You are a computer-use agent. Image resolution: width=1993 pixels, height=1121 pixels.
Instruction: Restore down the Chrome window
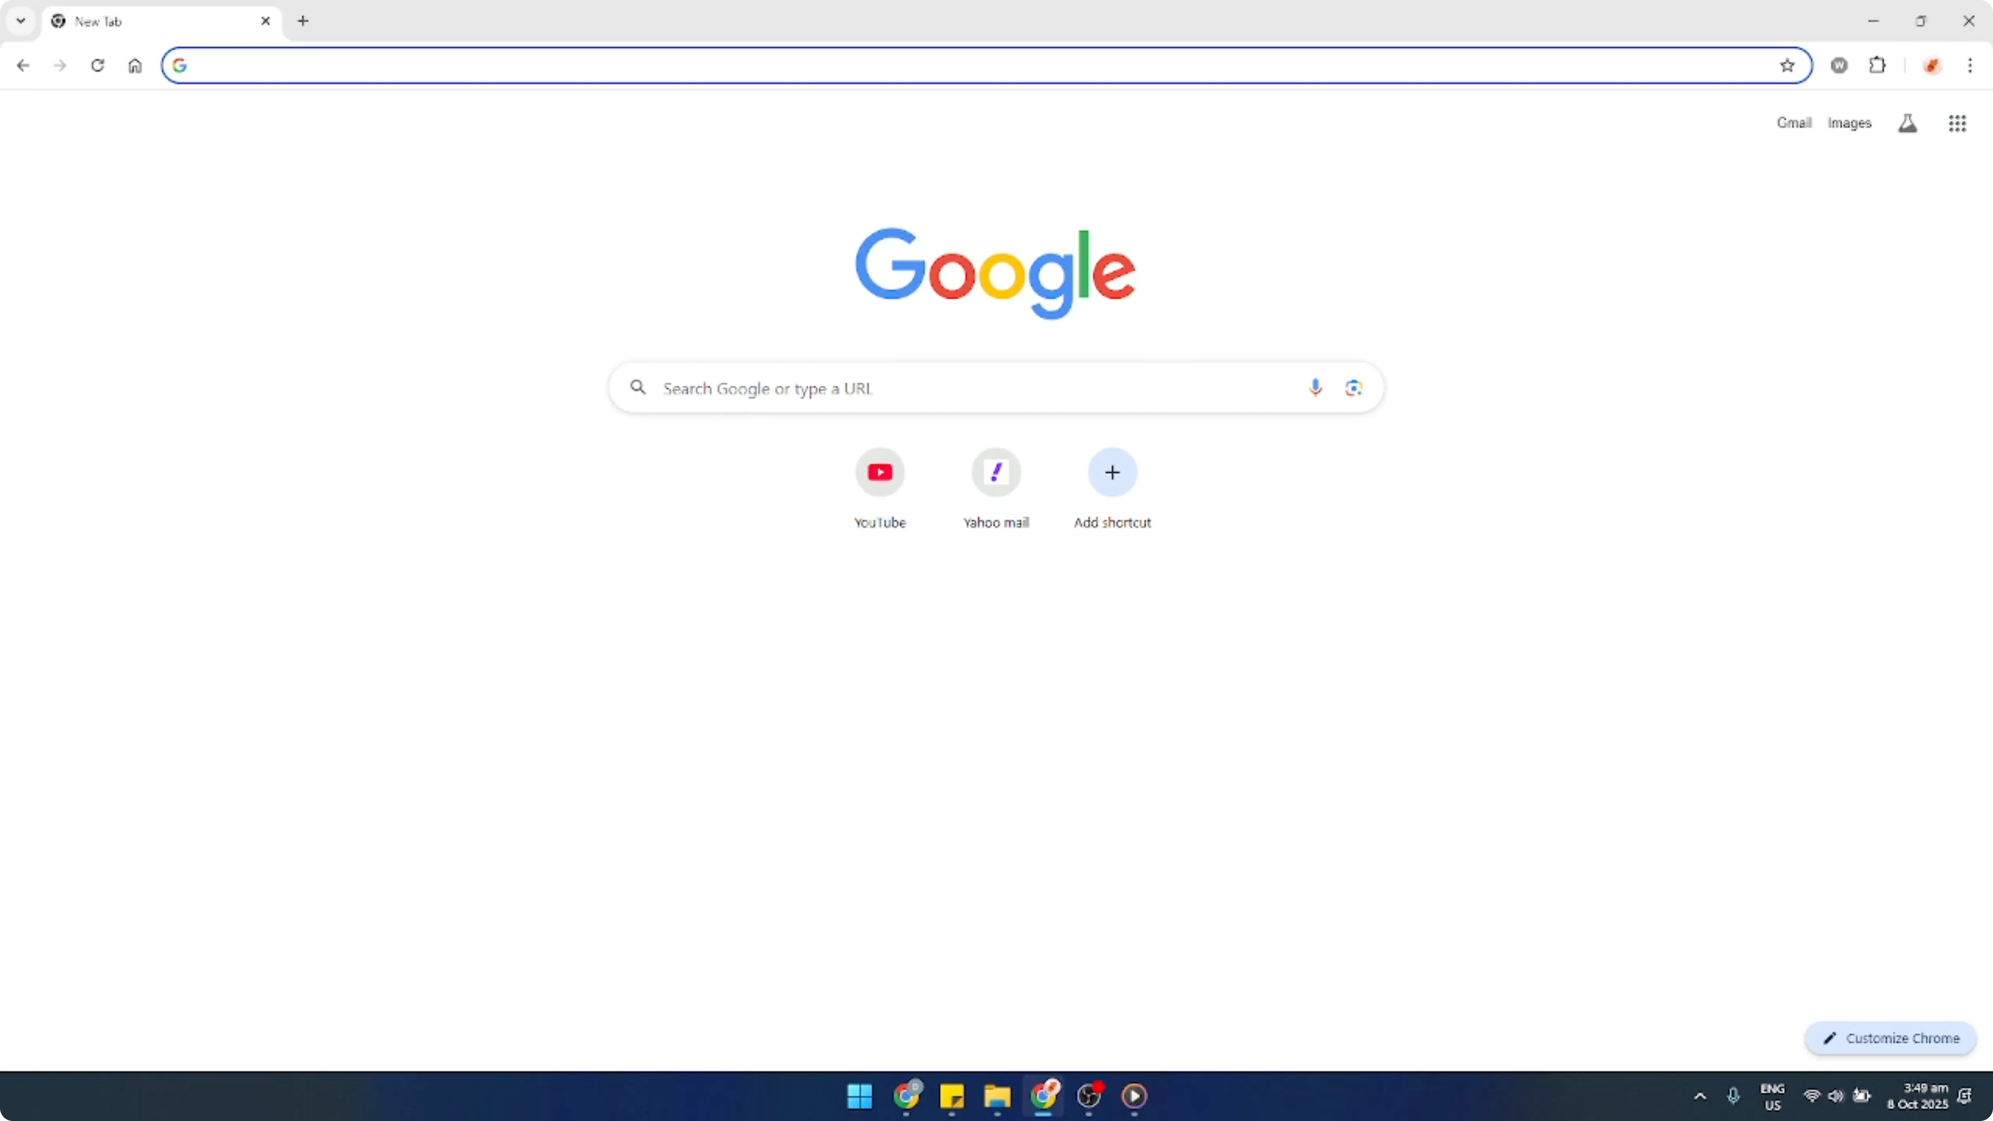click(x=1921, y=21)
